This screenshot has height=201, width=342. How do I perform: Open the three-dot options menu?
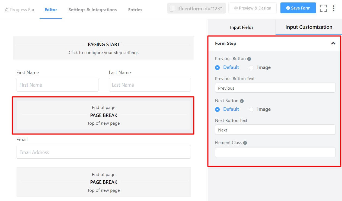click(x=334, y=8)
